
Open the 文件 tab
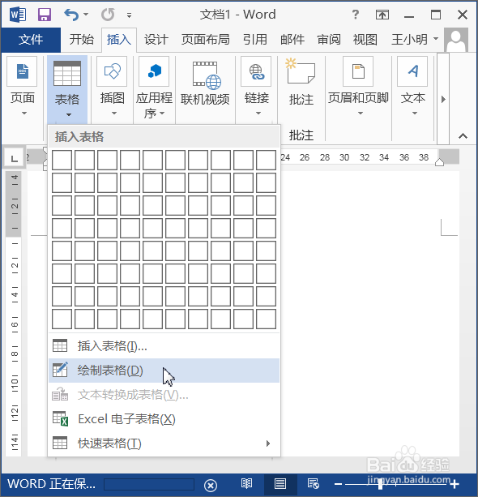[x=31, y=40]
